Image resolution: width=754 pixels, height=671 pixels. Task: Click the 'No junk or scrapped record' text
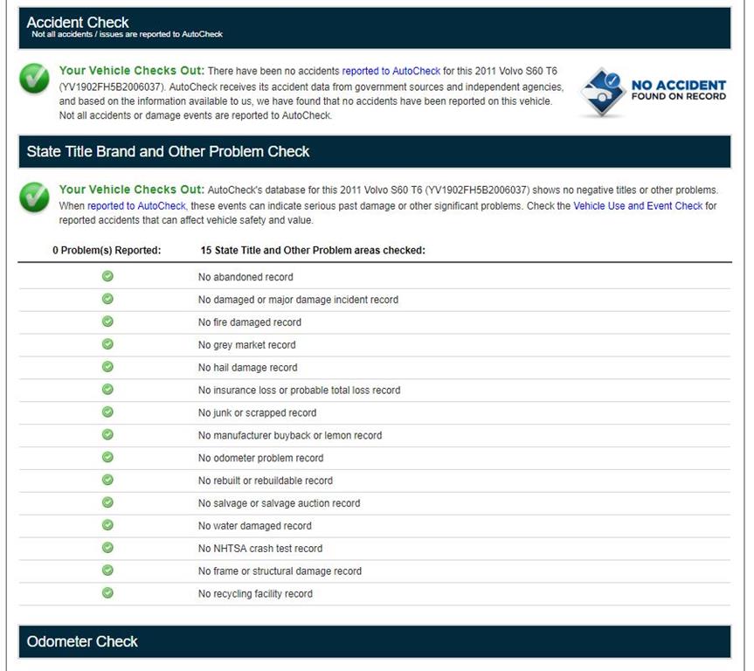[257, 412]
